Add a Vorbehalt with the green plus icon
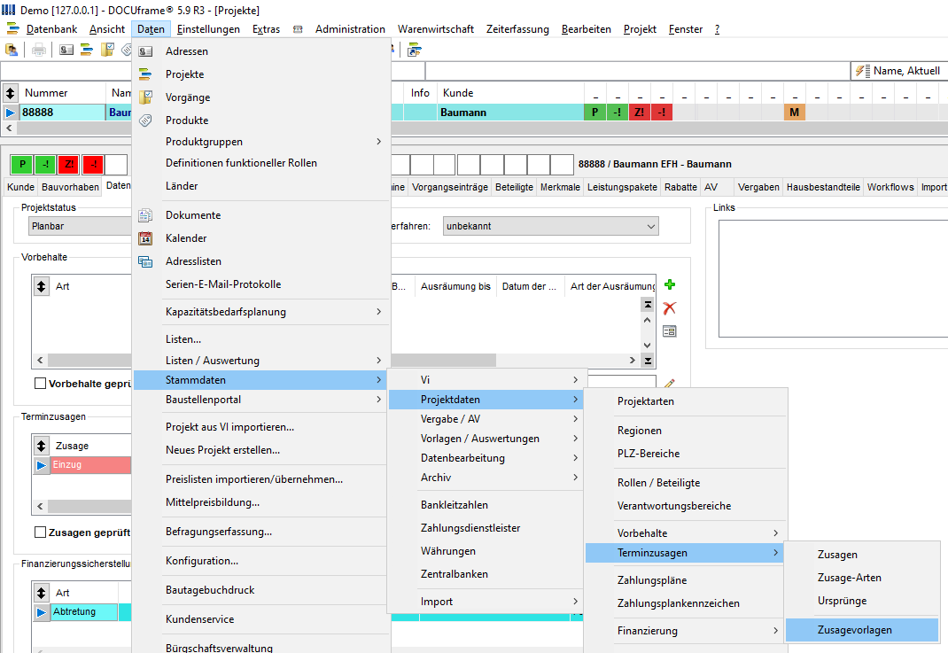This screenshot has height=653, width=948. click(669, 284)
